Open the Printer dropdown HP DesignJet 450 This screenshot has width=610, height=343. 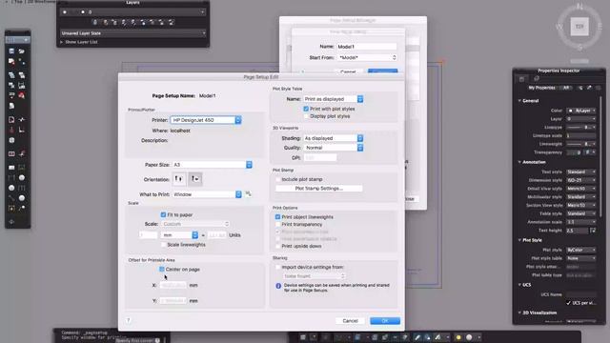click(x=206, y=120)
